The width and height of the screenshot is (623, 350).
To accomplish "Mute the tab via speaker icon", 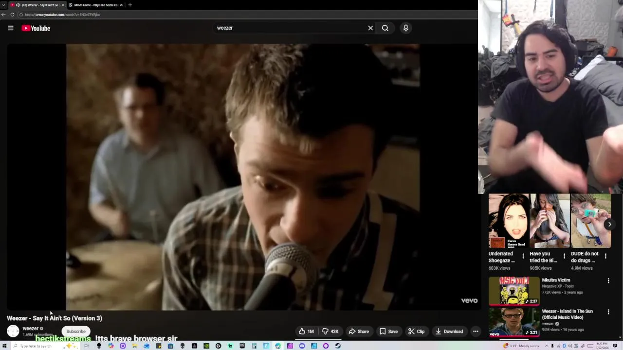I will (x=18, y=5).
